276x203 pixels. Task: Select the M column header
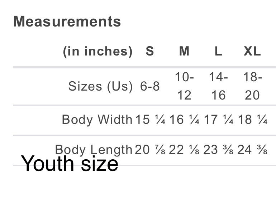[x=184, y=52]
